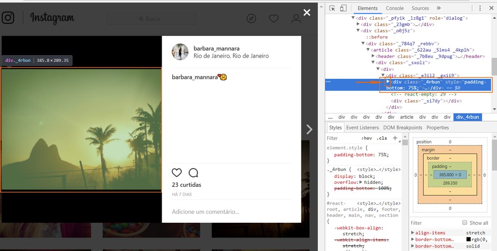Click the sunset photo in the post
Image resolution: width=497 pixels, height=251 pixels.
tap(81, 130)
